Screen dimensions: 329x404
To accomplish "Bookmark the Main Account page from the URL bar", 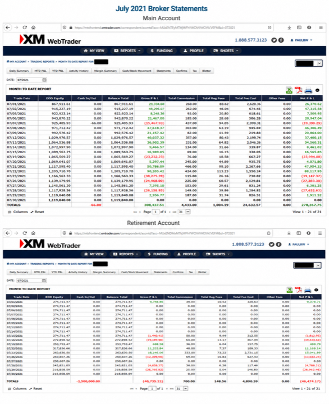I will click(x=269, y=27).
